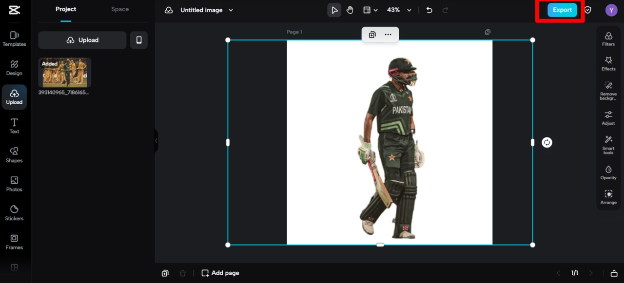Open the Text panel

pos(14,126)
